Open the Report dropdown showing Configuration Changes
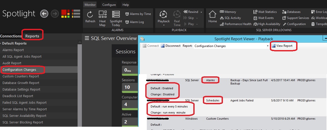 tap(231, 46)
